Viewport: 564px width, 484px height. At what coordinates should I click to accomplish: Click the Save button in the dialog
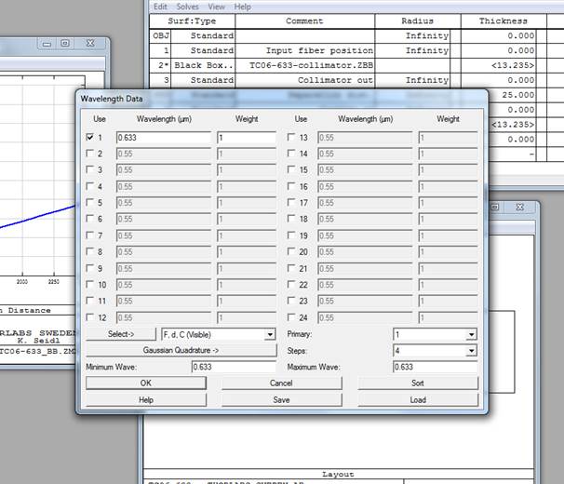[281, 399]
